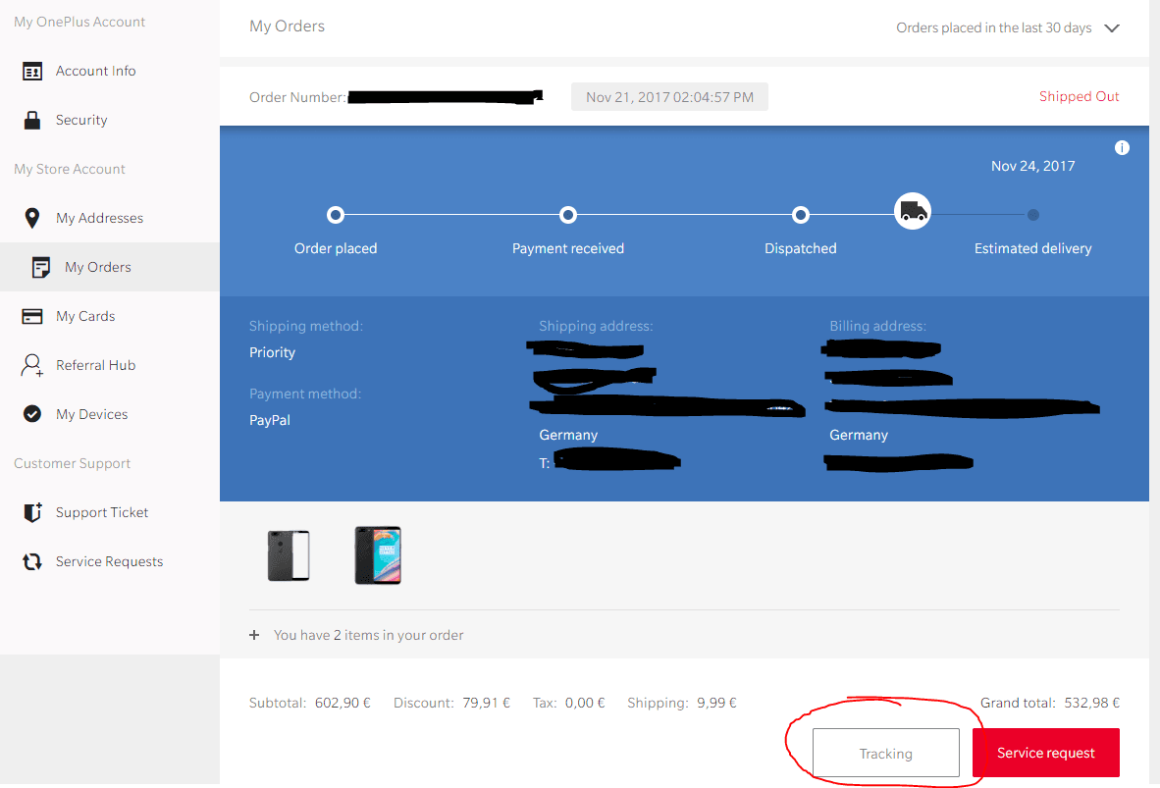Click 'Germany' under Shipping address
Image resolution: width=1160 pixels, height=788 pixels.
568,435
